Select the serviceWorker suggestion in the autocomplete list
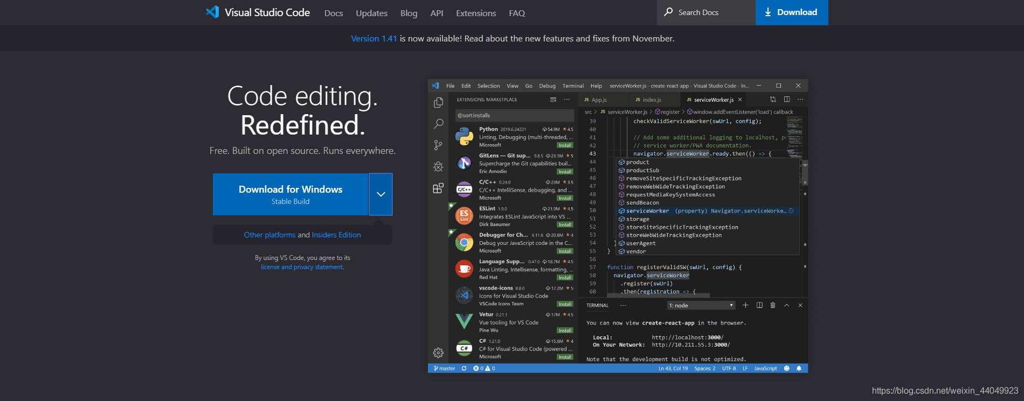Viewport: 1024px width, 401px height. pyautogui.click(x=707, y=211)
